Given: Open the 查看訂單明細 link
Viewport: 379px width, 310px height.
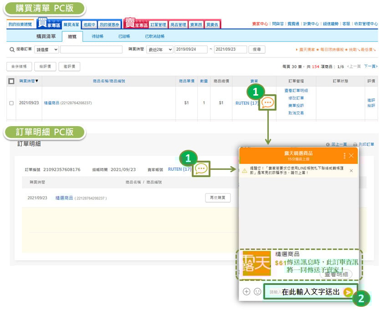Looking at the screenshot, I should [x=296, y=91].
